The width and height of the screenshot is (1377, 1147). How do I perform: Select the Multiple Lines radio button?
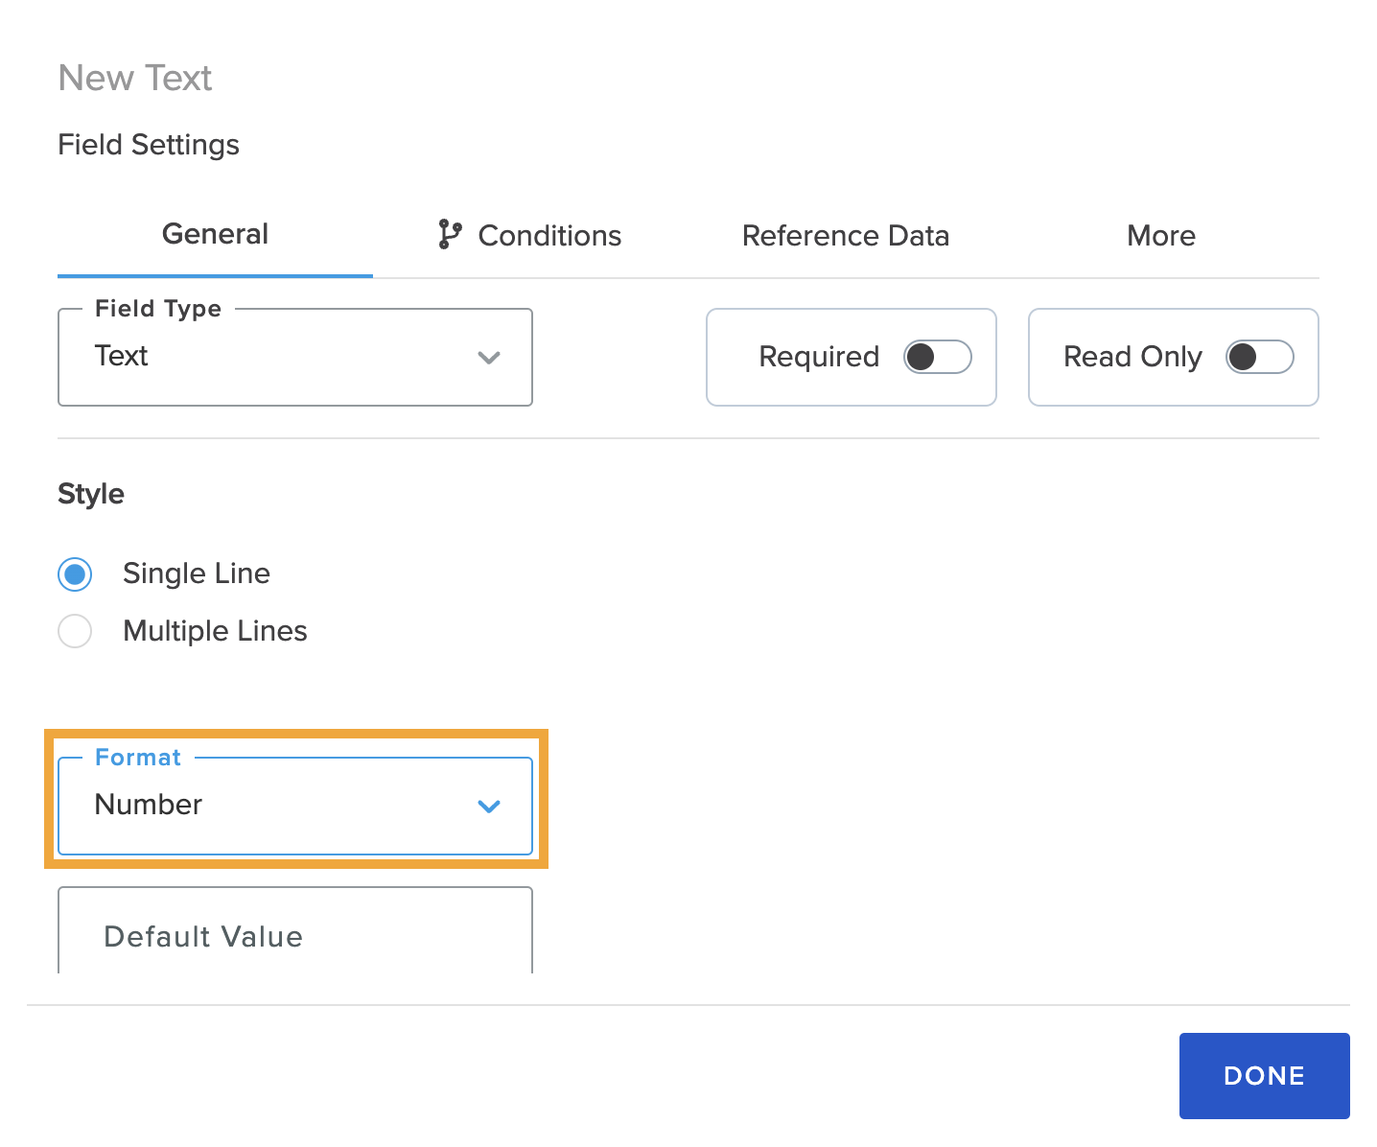point(75,631)
